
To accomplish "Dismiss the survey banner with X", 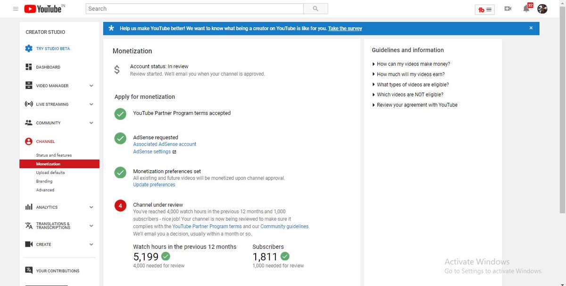I will 531,28.
